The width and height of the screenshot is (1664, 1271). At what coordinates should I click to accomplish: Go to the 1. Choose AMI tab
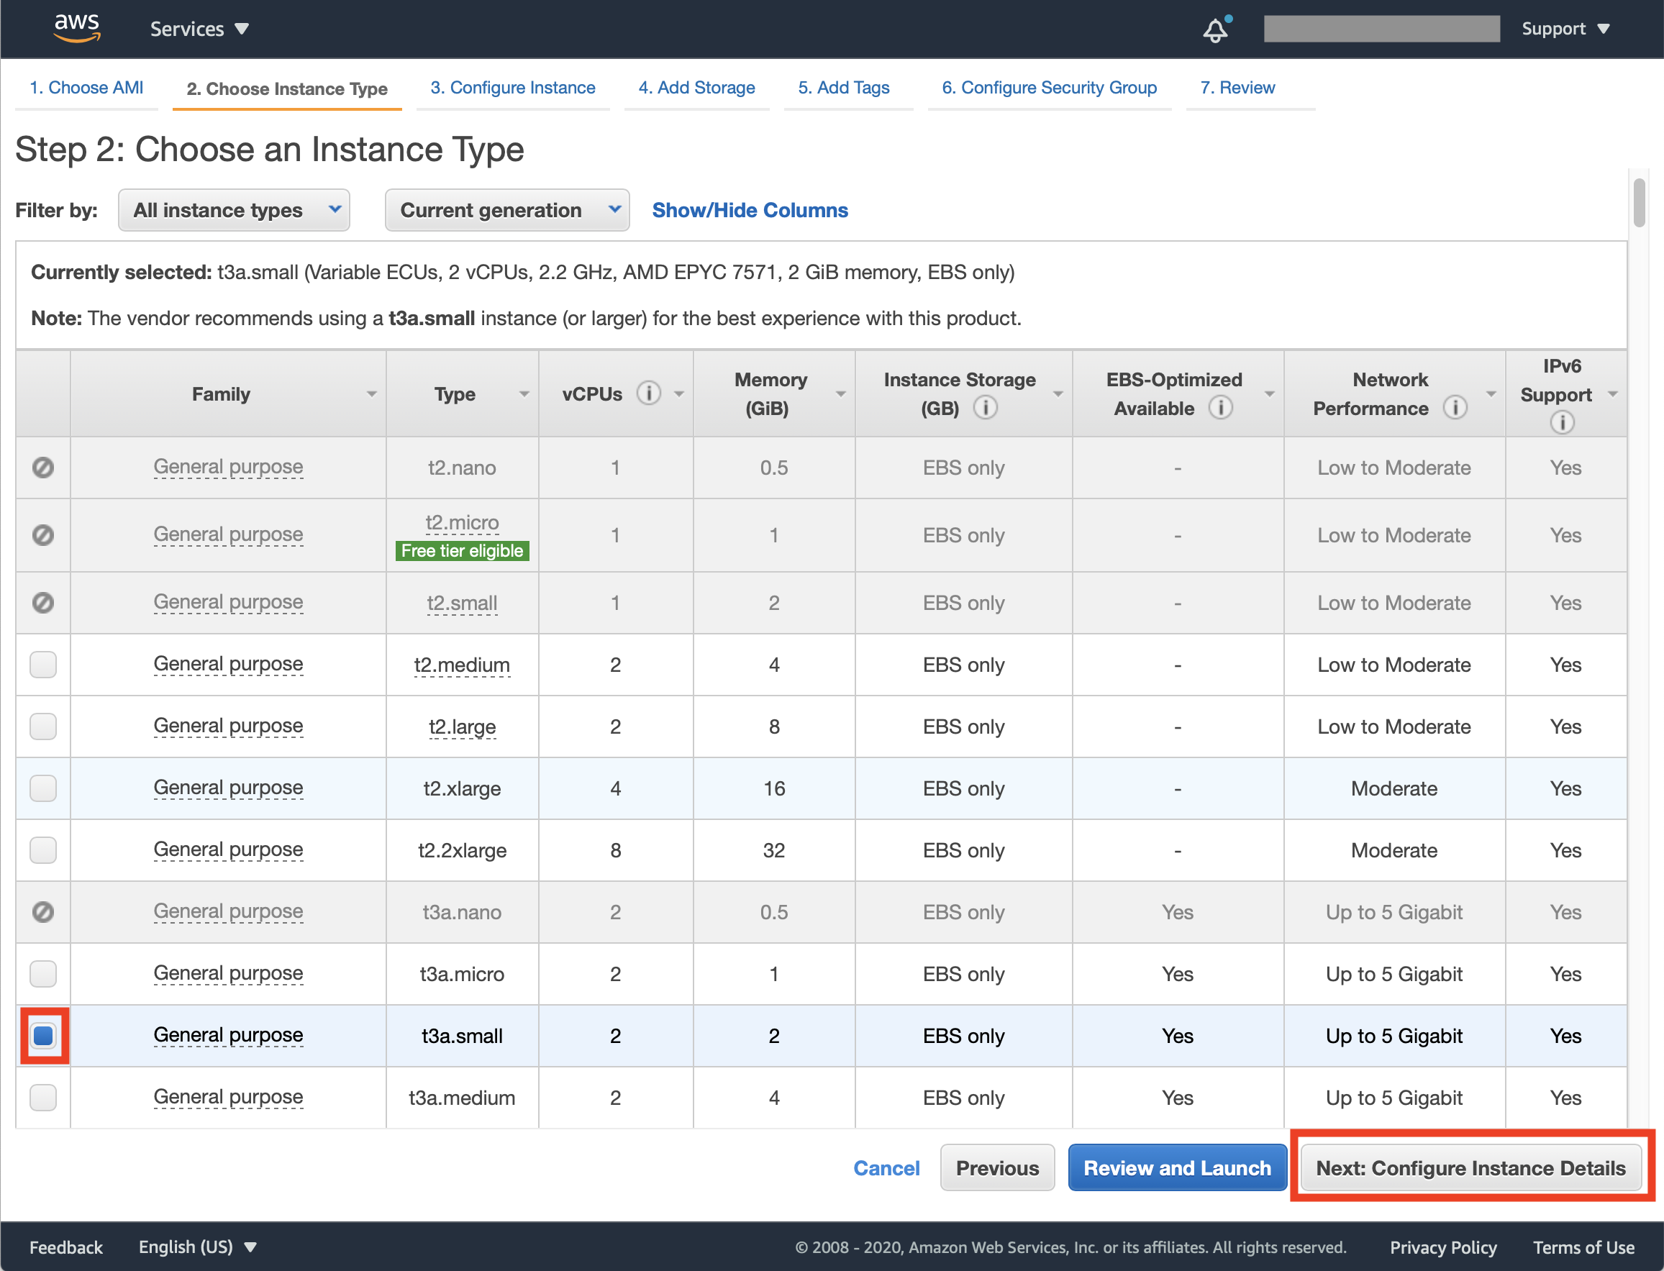tap(86, 88)
